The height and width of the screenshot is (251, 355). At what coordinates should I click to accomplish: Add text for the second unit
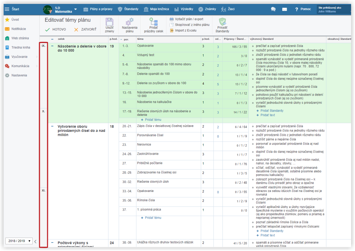pos(265,235)
